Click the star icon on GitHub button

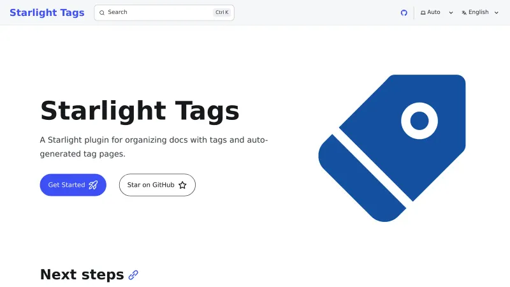tap(182, 185)
